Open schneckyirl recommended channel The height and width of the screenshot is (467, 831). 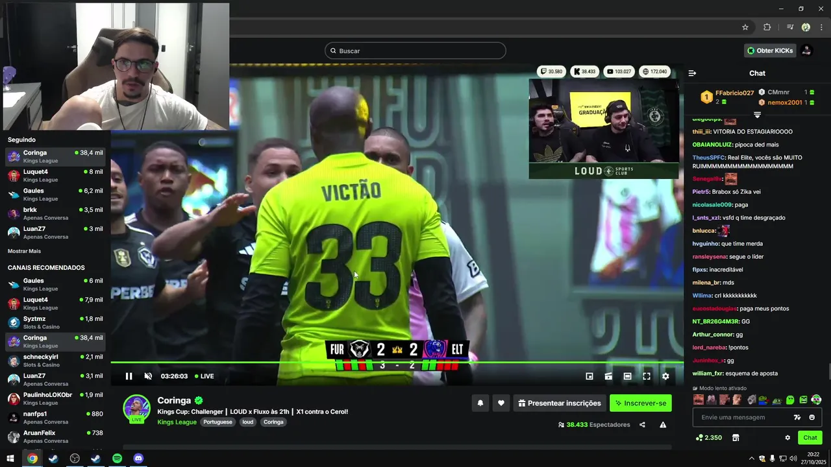point(55,361)
